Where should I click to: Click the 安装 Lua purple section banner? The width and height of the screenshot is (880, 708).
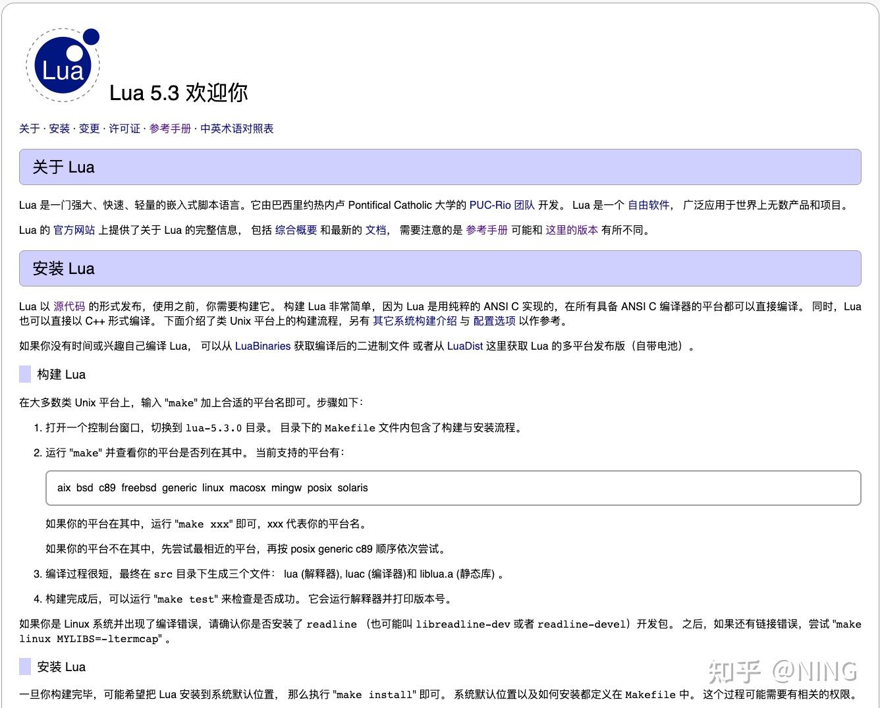click(x=440, y=269)
